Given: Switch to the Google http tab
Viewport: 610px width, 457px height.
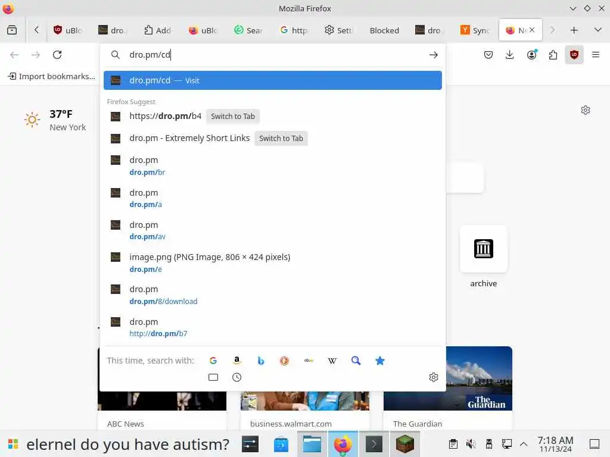Looking at the screenshot, I should coord(294,30).
